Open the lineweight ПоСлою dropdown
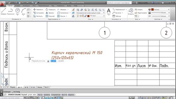The image size is (176, 99). [160, 13]
